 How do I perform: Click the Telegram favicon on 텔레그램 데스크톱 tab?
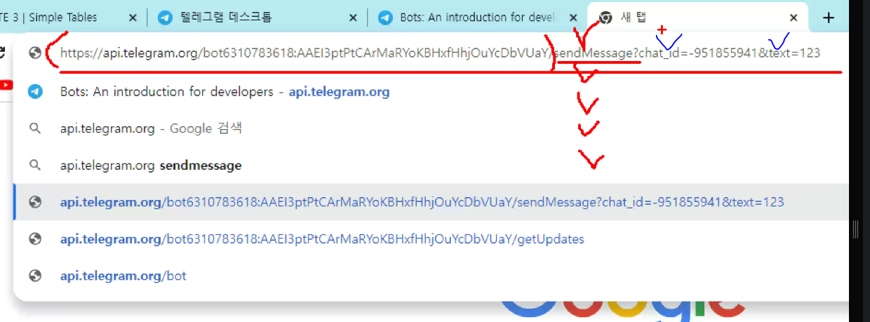click(x=165, y=18)
